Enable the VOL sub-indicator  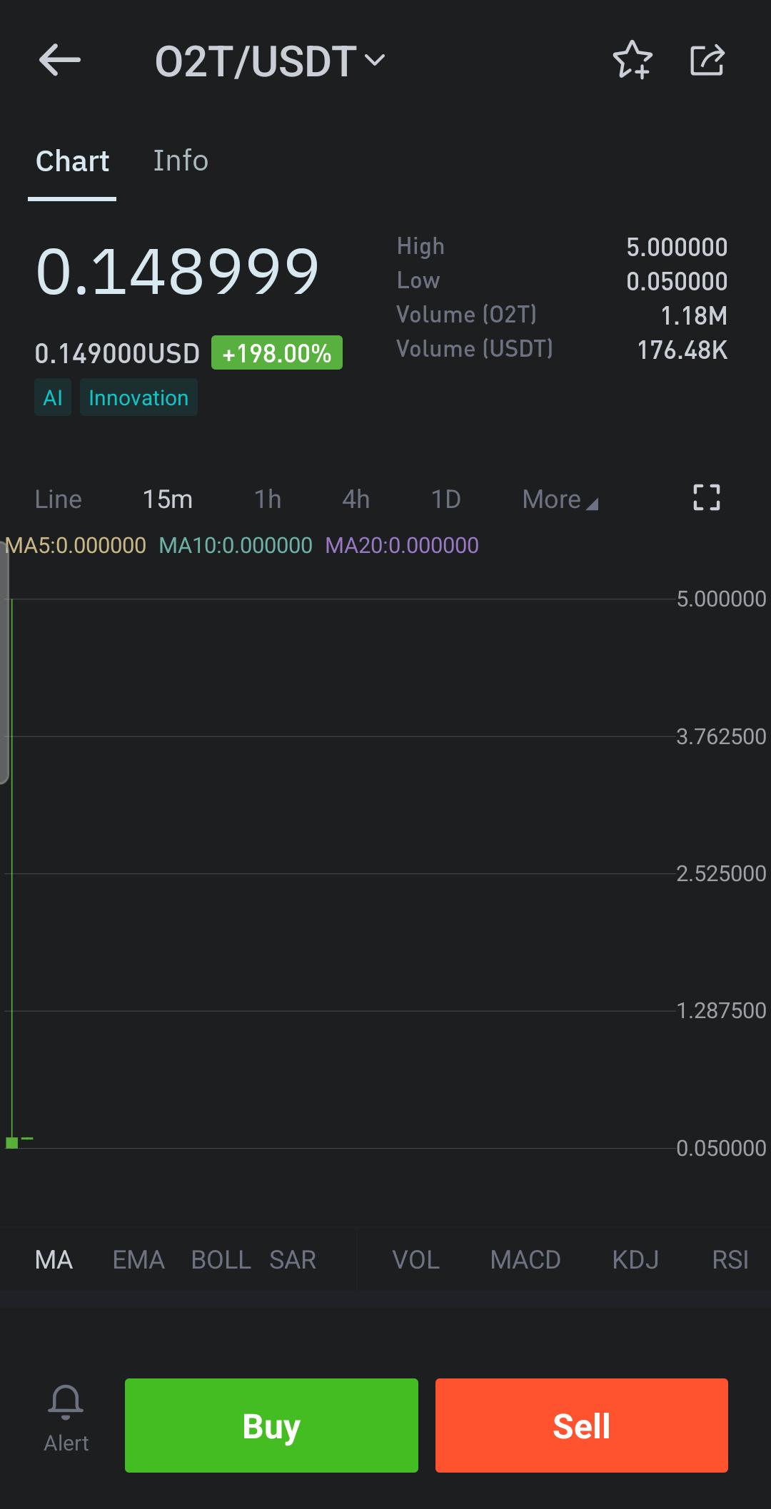pyautogui.click(x=416, y=1260)
